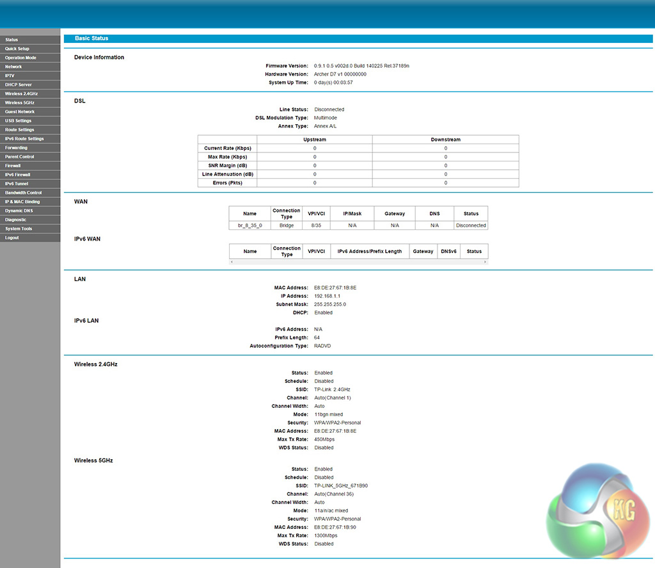This screenshot has height=568, width=655.
Task: Open Parent Control settings
Action: point(20,156)
